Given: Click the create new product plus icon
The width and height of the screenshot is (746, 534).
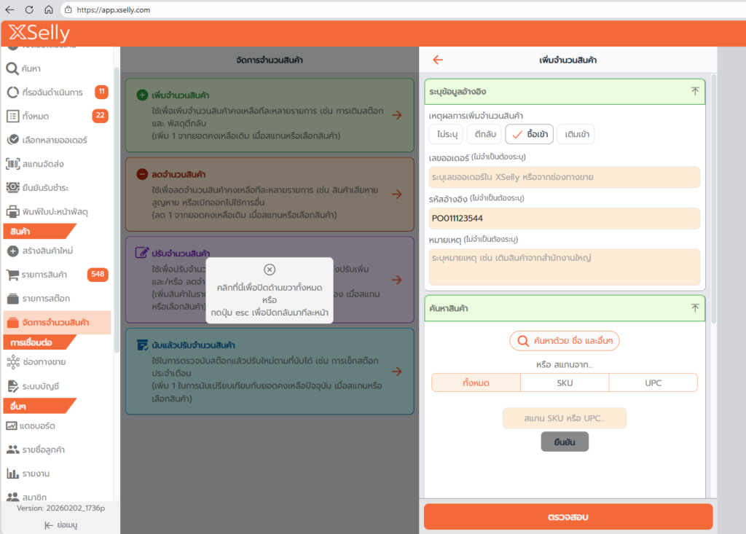Looking at the screenshot, I should pos(12,251).
